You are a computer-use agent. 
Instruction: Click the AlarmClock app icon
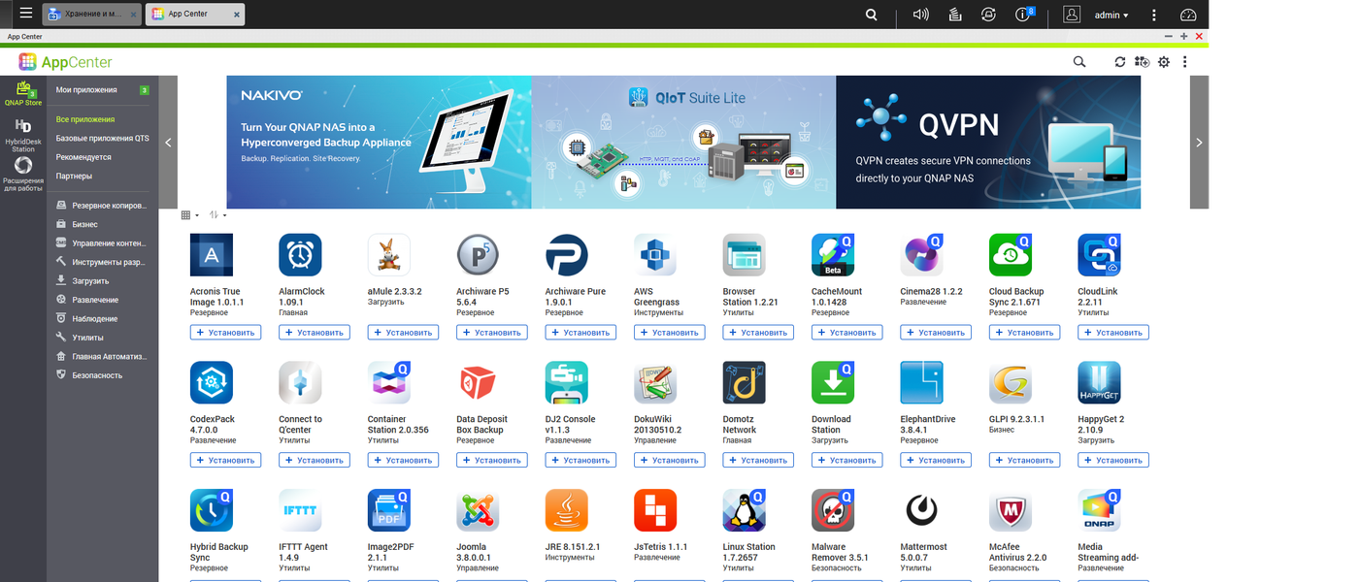tap(300, 255)
